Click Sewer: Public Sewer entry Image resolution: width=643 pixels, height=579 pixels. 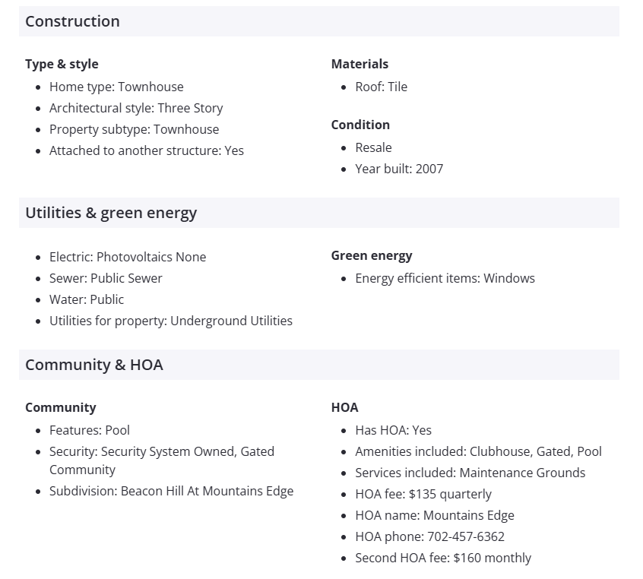point(106,278)
